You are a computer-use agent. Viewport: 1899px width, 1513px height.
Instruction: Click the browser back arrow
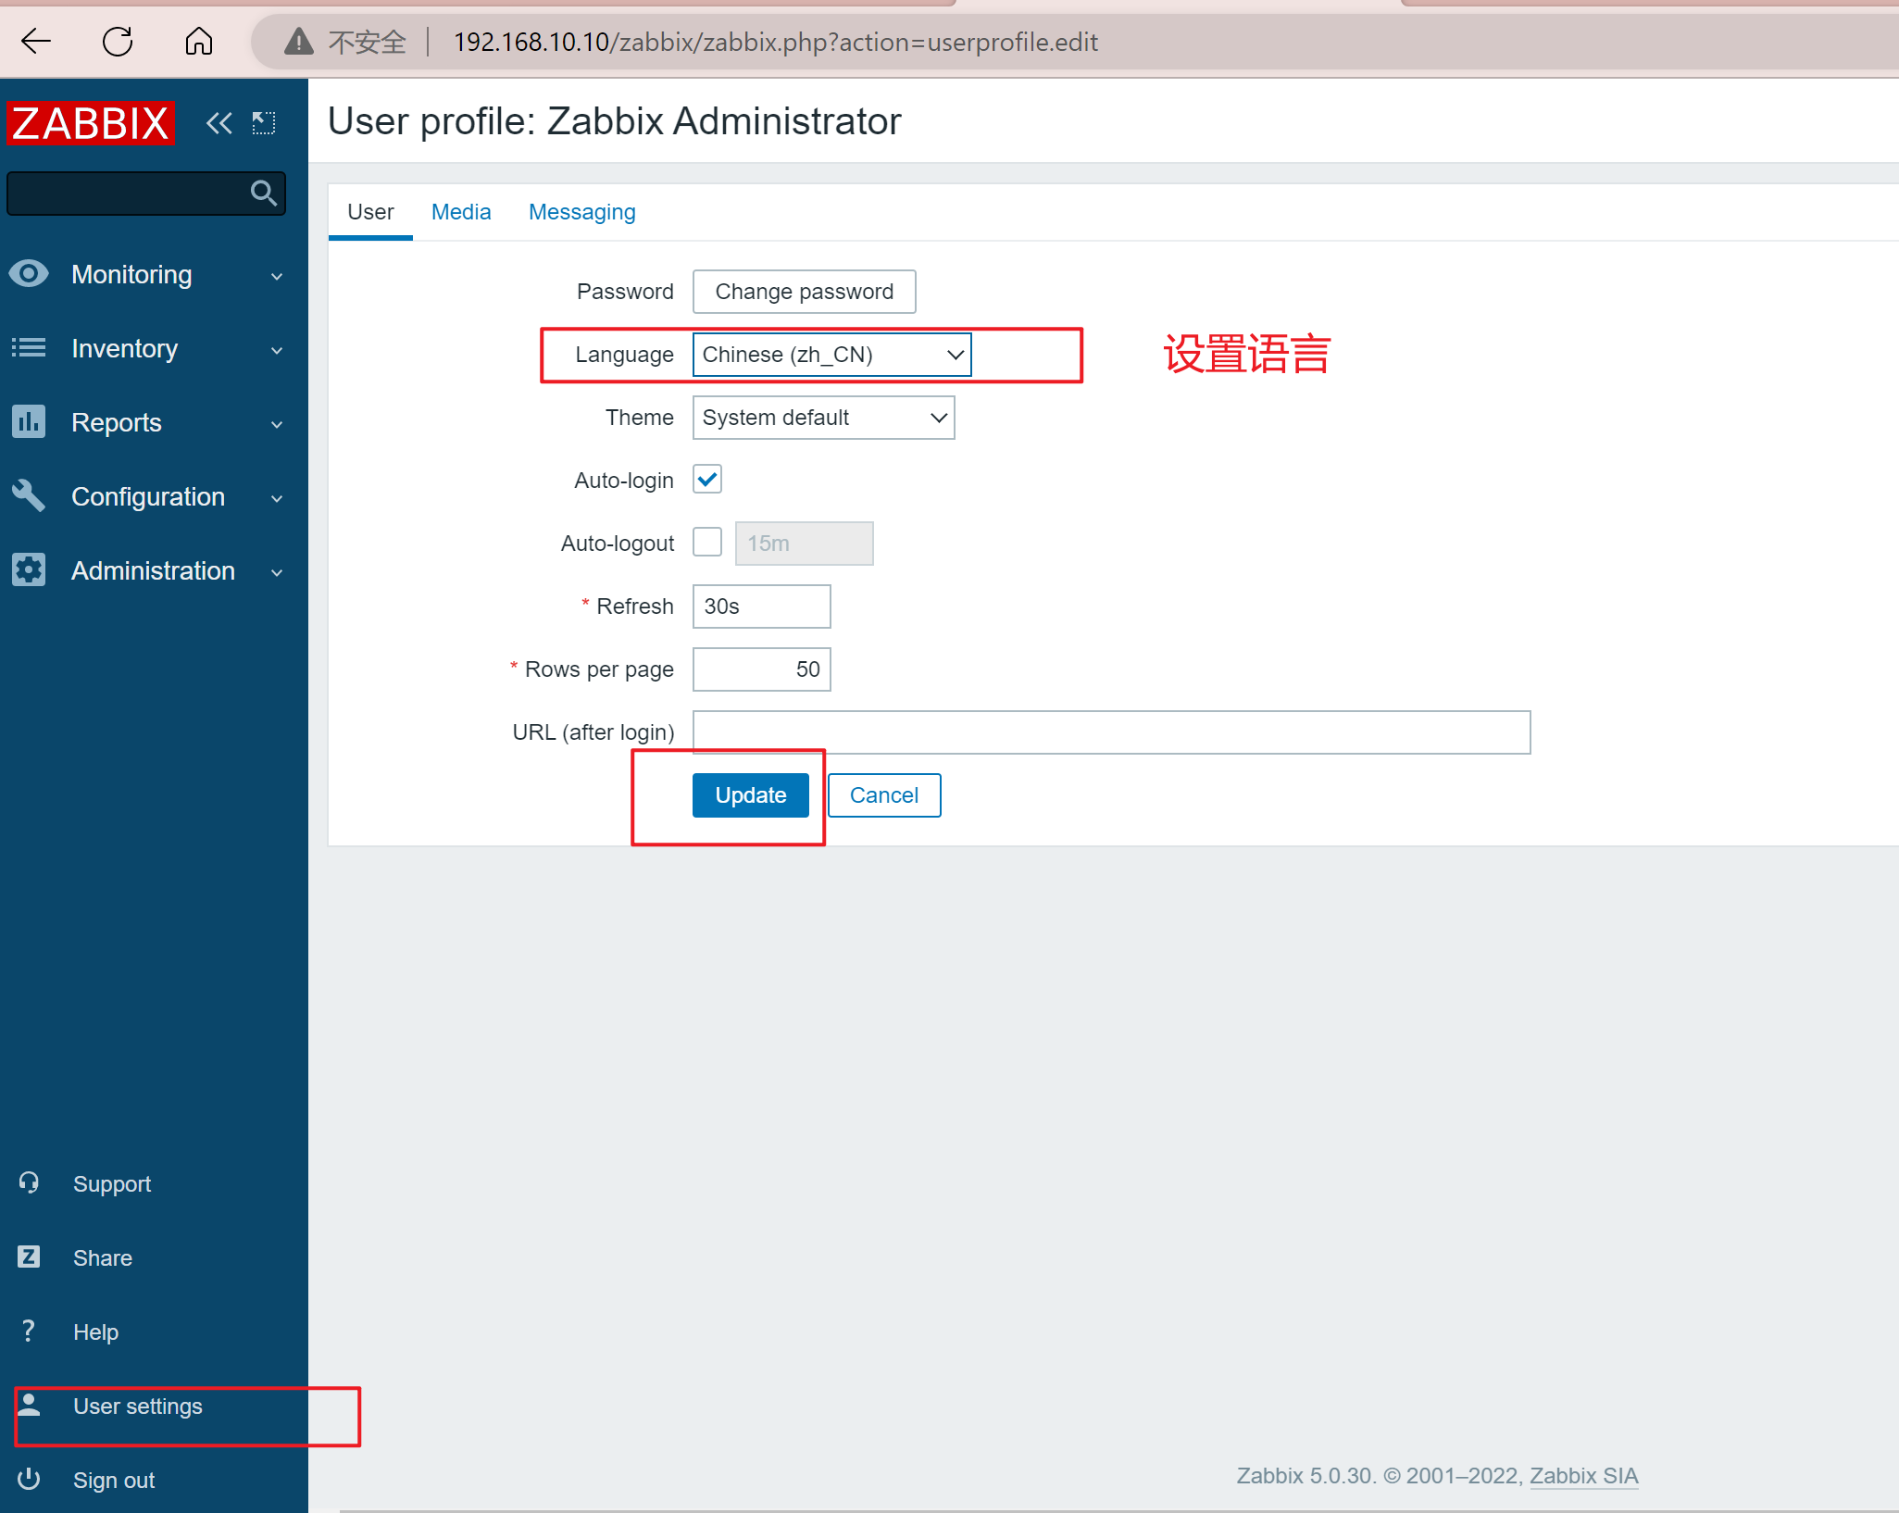click(35, 42)
